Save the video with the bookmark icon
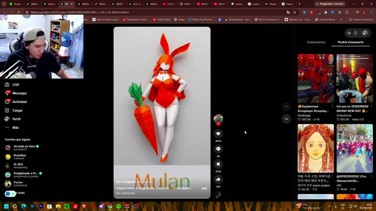 pos(218,164)
